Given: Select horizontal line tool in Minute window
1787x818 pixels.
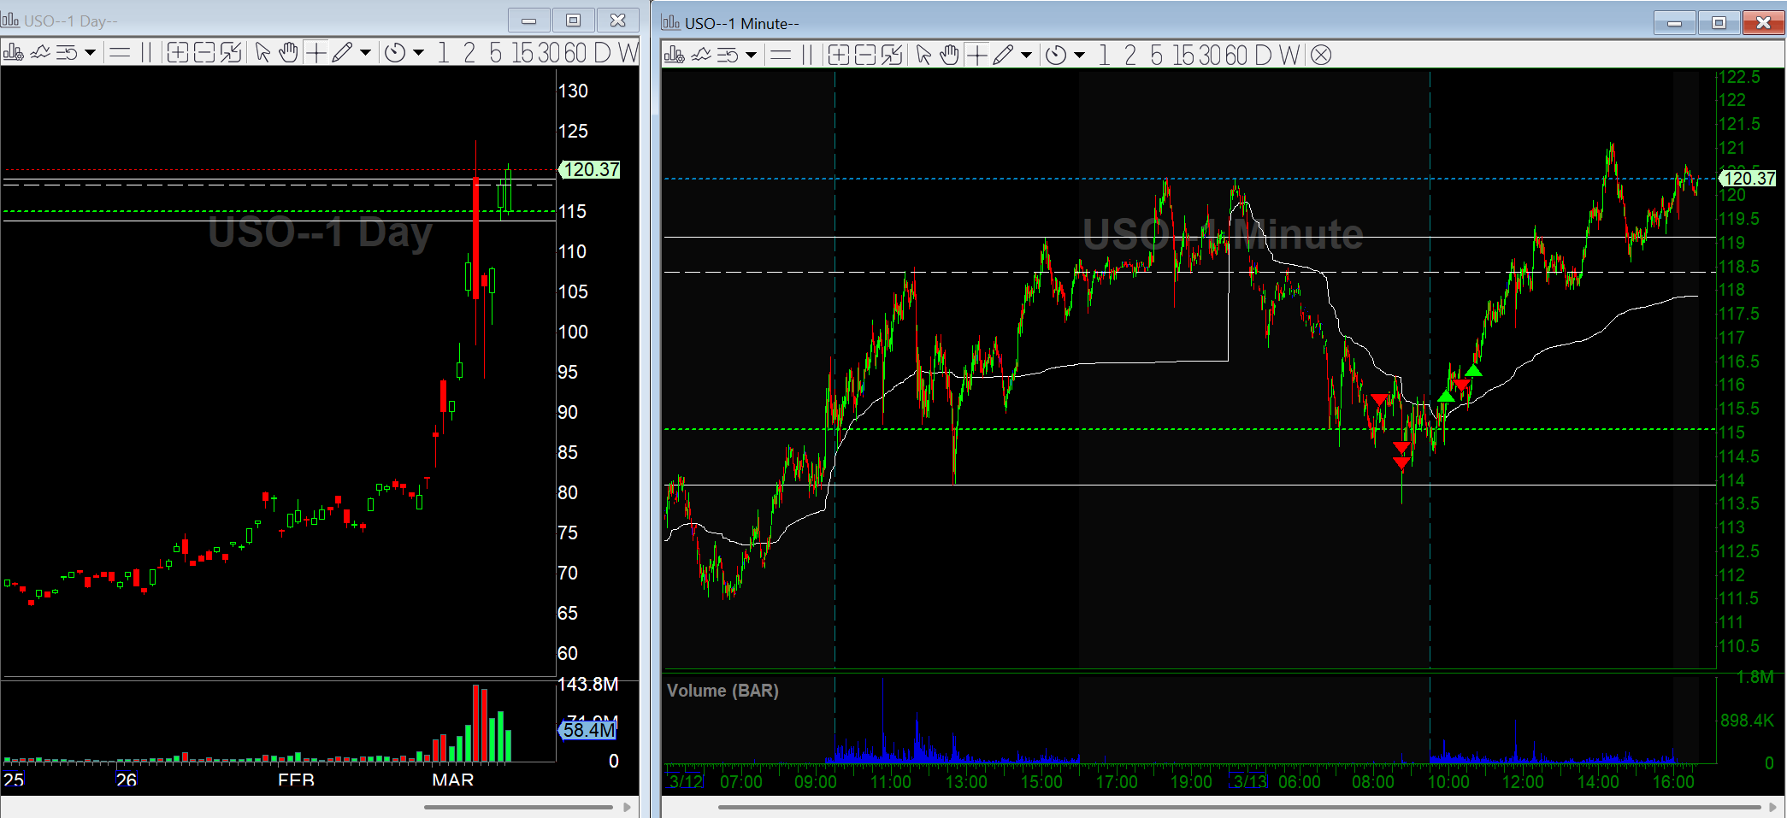Looking at the screenshot, I should point(781,56).
